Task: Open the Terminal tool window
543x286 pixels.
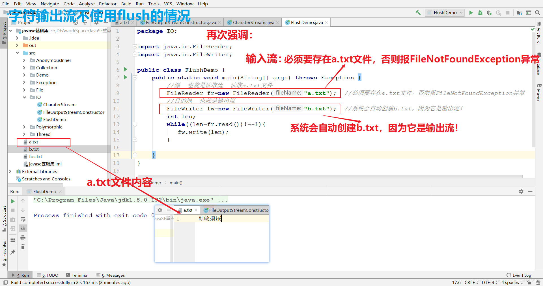Action: coord(77,275)
